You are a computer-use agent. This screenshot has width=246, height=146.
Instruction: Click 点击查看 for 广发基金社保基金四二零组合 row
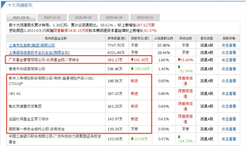pos(229,60)
